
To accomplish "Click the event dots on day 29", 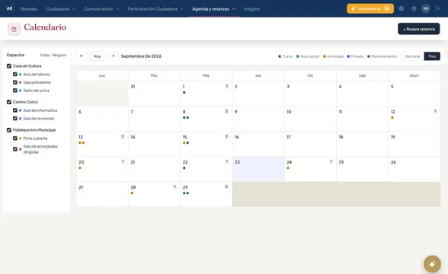I will [x=186, y=193].
